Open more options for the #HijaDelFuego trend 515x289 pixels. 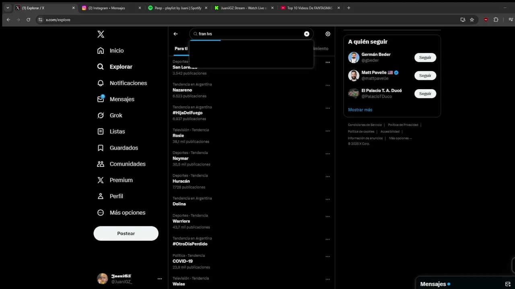click(x=328, y=108)
